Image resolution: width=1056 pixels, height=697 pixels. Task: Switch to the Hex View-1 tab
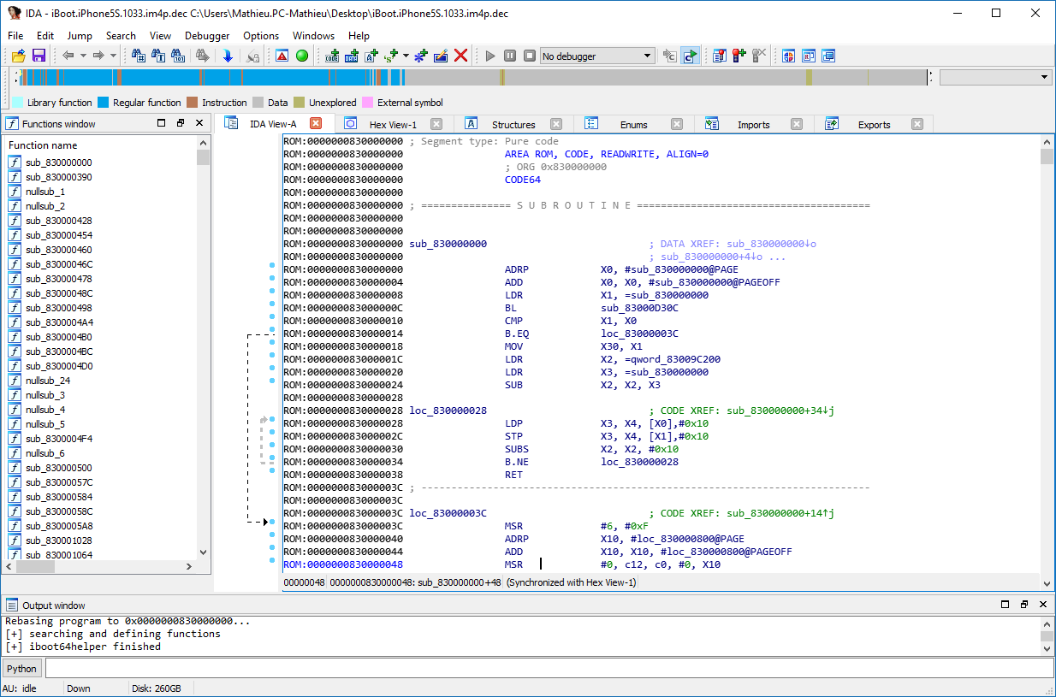pyautogui.click(x=393, y=124)
